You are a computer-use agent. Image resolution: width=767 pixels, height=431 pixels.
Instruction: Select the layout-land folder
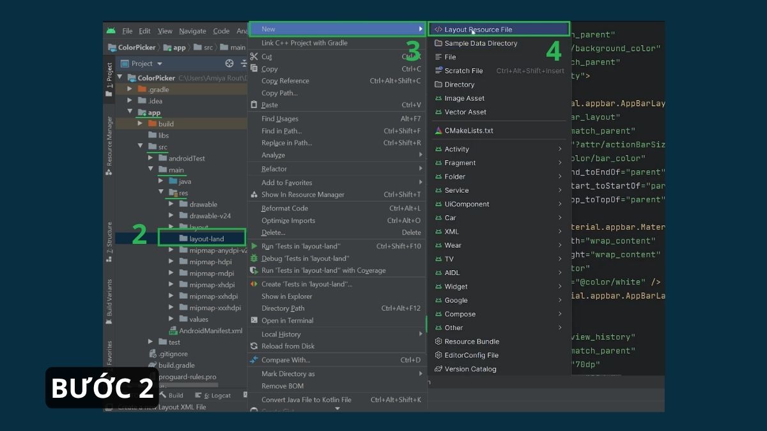point(206,239)
